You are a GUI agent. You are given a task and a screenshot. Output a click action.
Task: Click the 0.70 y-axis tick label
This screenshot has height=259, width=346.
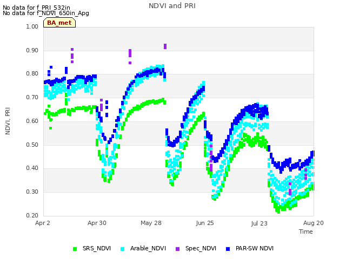click(32, 97)
